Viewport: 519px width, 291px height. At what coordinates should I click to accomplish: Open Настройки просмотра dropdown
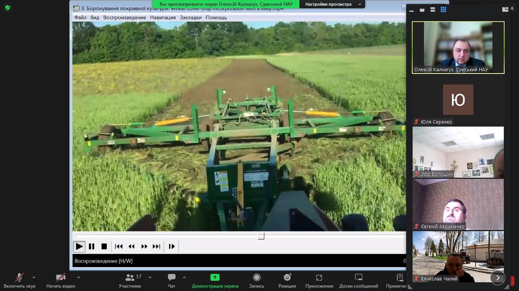tap(332, 5)
